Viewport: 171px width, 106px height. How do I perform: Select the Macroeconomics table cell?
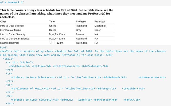pos(10,43)
